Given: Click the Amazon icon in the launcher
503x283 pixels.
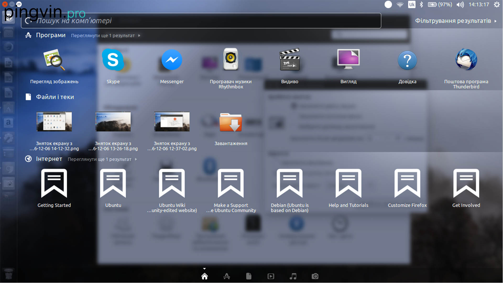Looking at the screenshot, I should pyautogui.click(x=8, y=122).
